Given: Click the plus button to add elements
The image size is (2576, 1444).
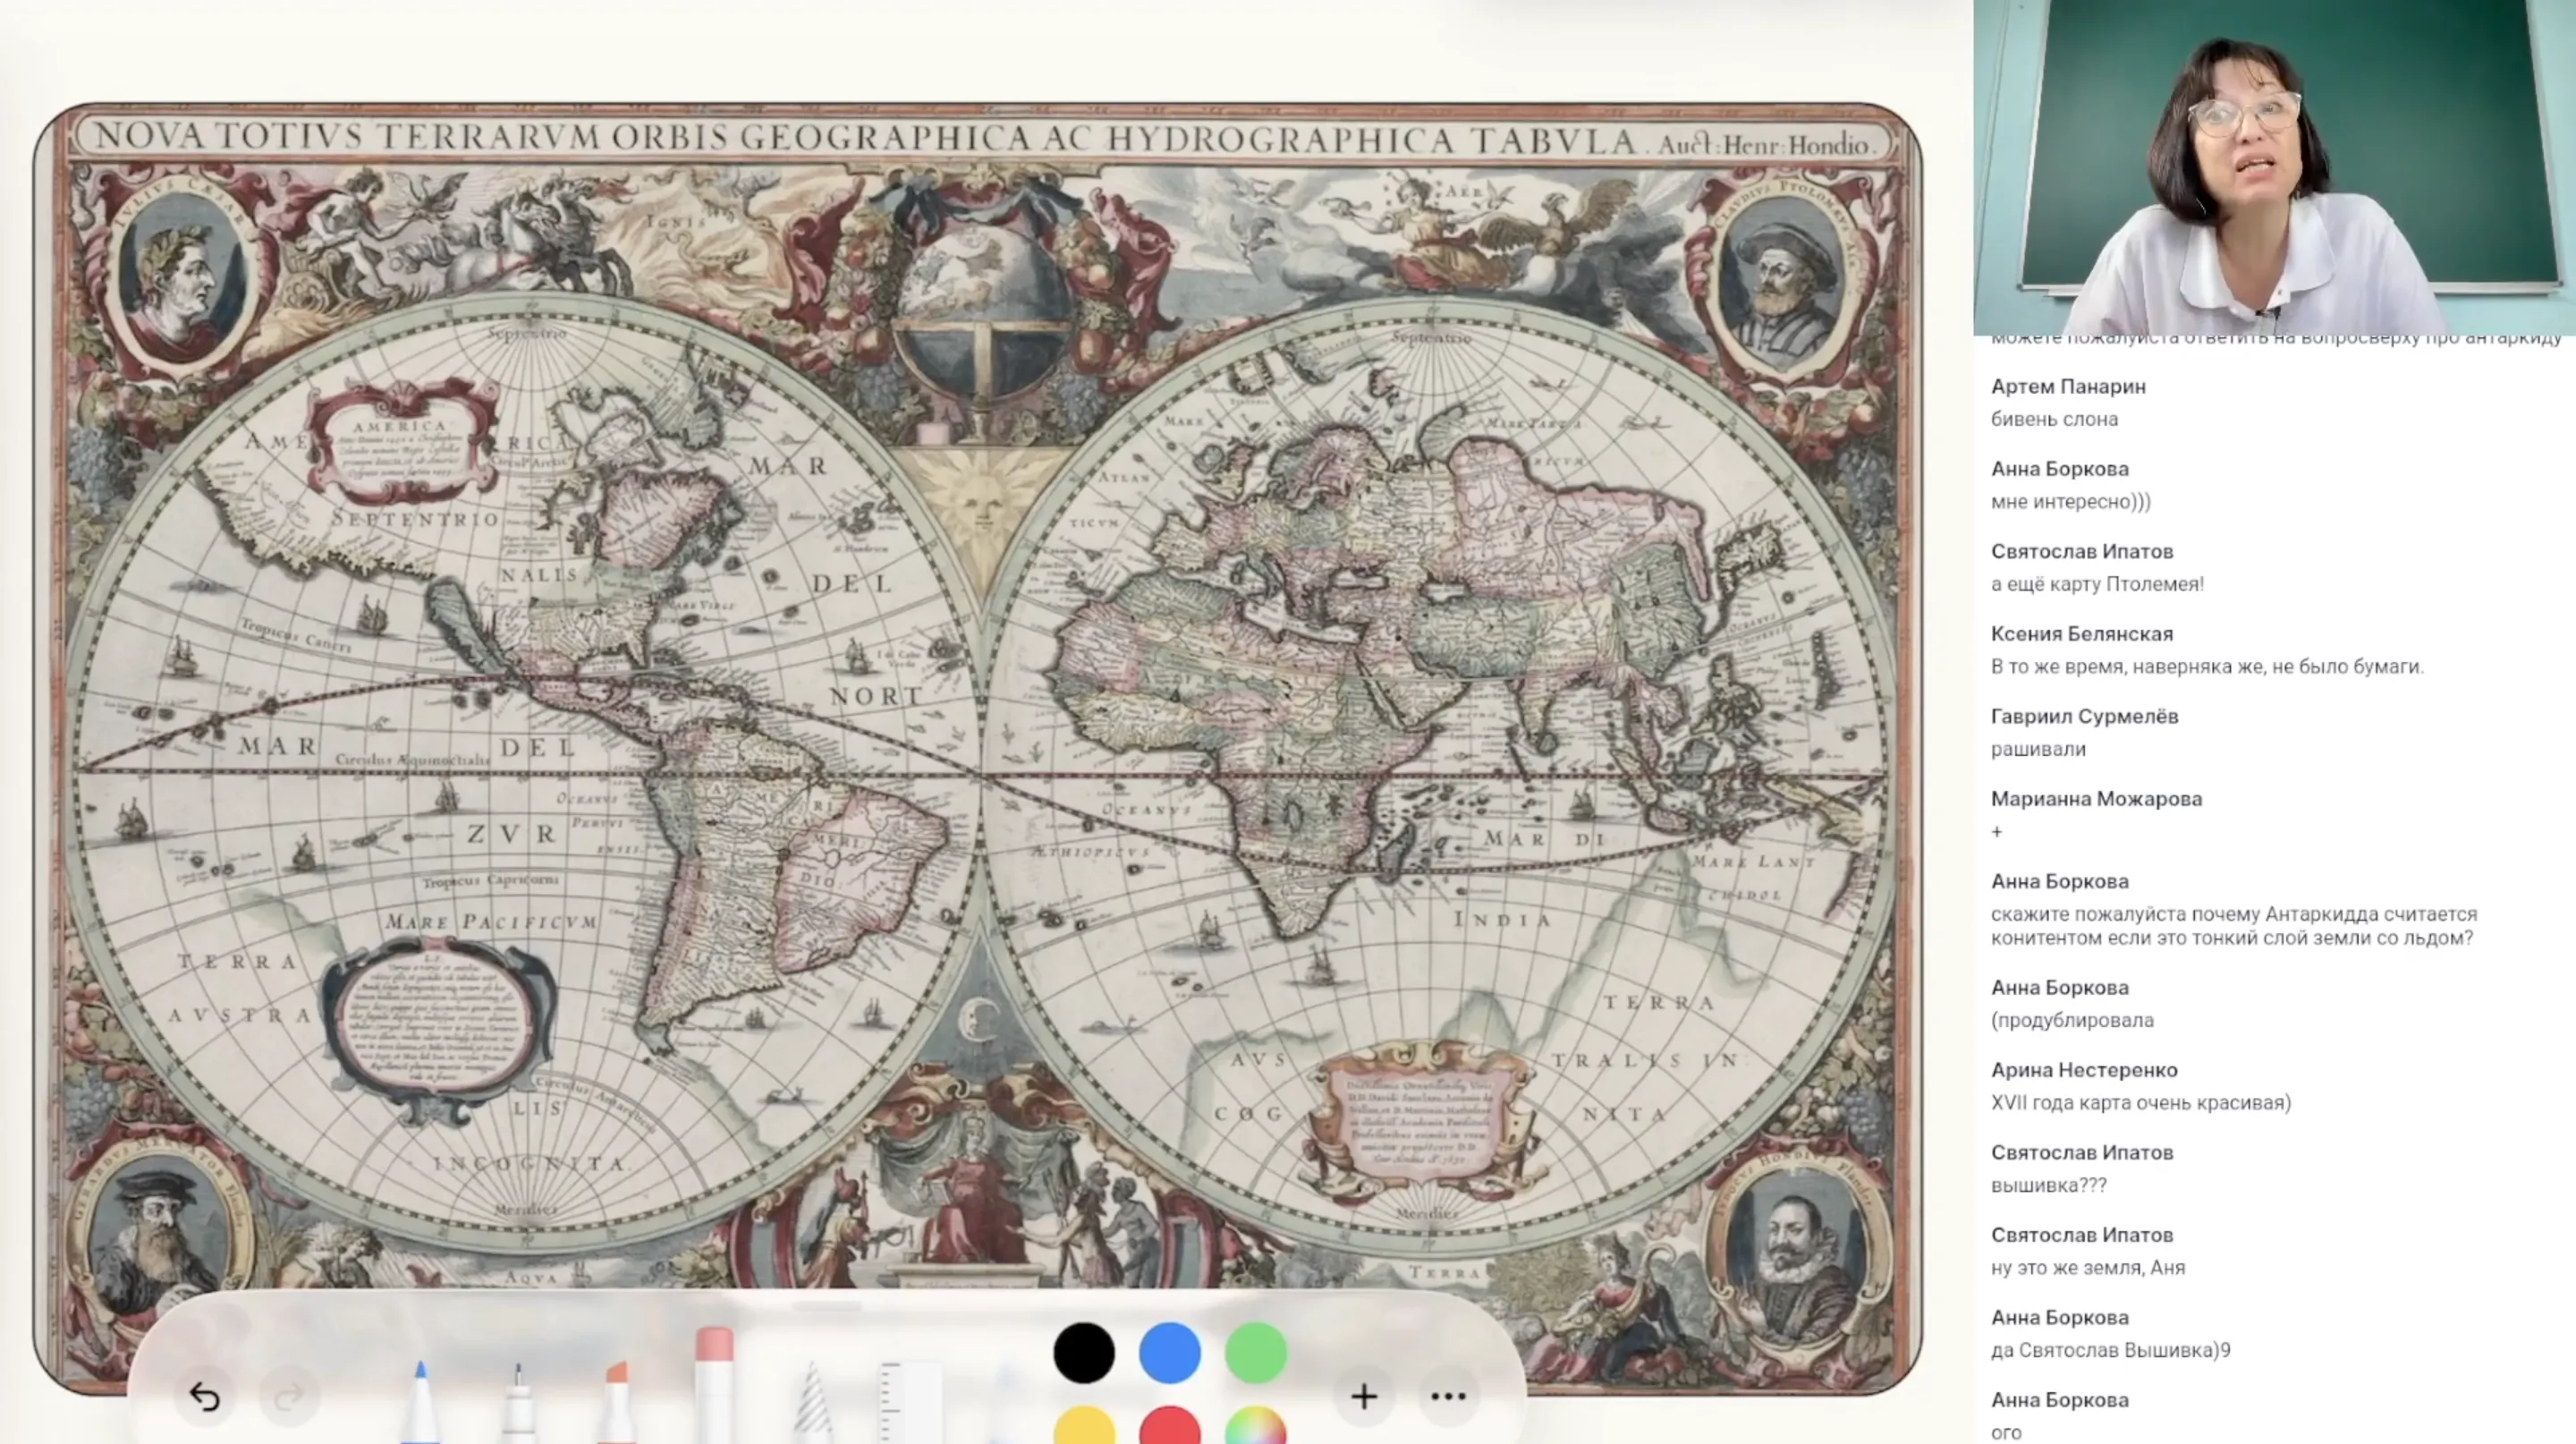Looking at the screenshot, I should click(1364, 1396).
